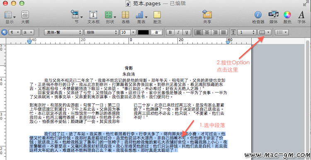The width and height of the screenshot is (311, 160).
Task: Click selected paragraph 我们过了江
Action: click(x=128, y=142)
